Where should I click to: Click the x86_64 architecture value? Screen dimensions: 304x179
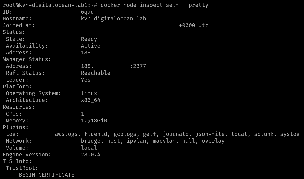90,100
